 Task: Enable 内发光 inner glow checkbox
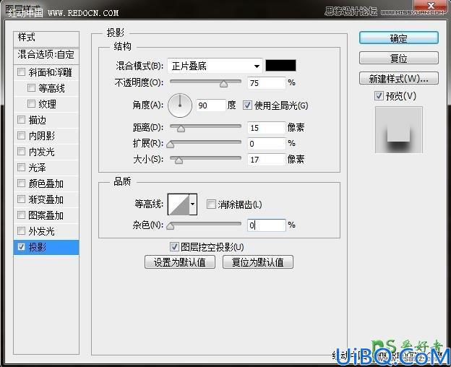click(x=21, y=151)
